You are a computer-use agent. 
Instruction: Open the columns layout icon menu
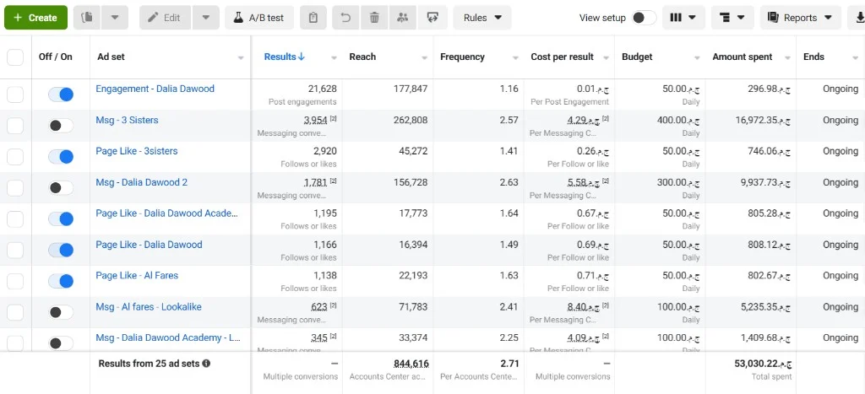[683, 18]
